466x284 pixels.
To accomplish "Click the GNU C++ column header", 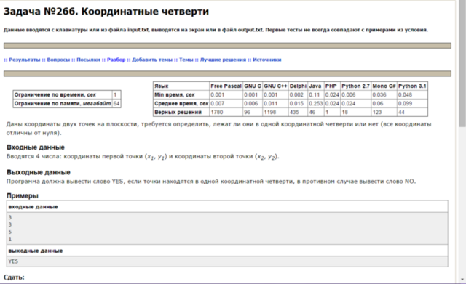I will click(275, 86).
